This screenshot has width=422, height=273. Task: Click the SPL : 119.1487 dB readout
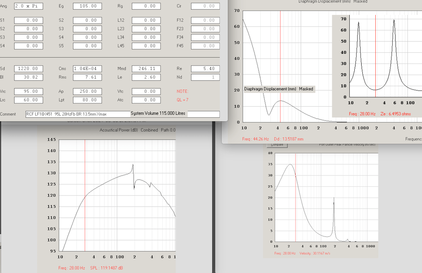107,268
